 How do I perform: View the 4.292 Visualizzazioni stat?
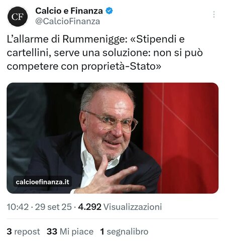pyautogui.click(x=120, y=207)
